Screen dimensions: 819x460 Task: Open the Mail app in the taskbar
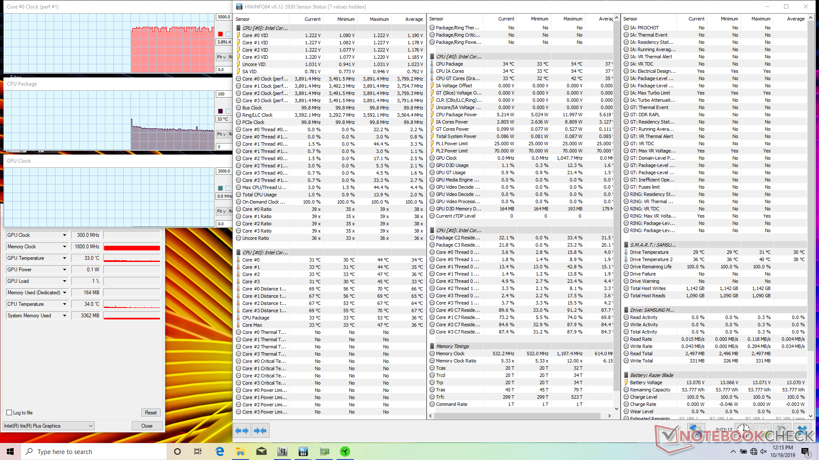[x=261, y=451]
